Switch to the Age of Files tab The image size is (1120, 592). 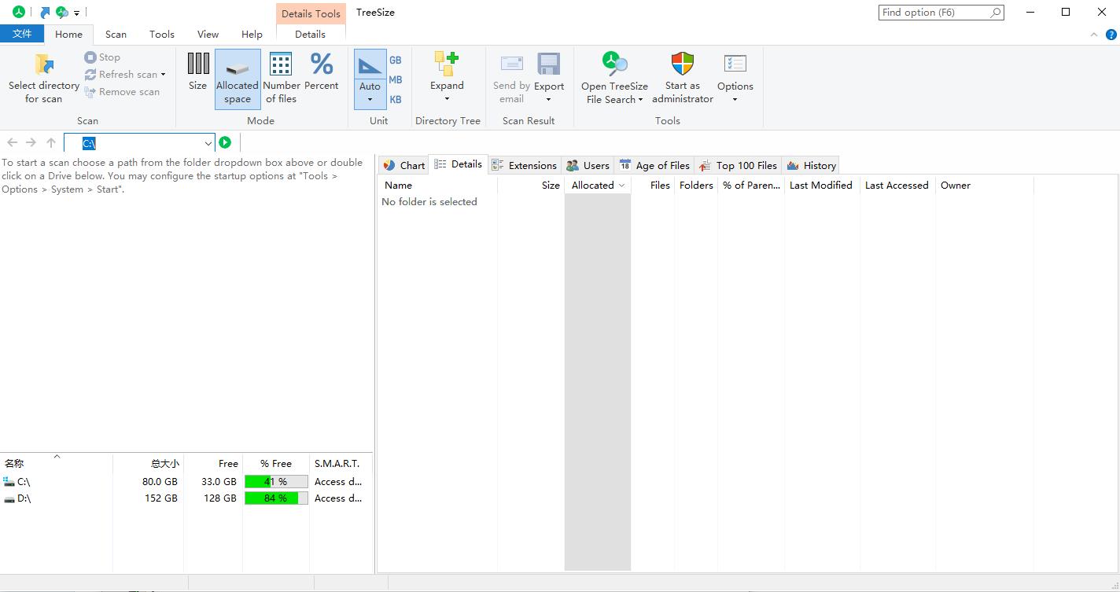tap(654, 165)
